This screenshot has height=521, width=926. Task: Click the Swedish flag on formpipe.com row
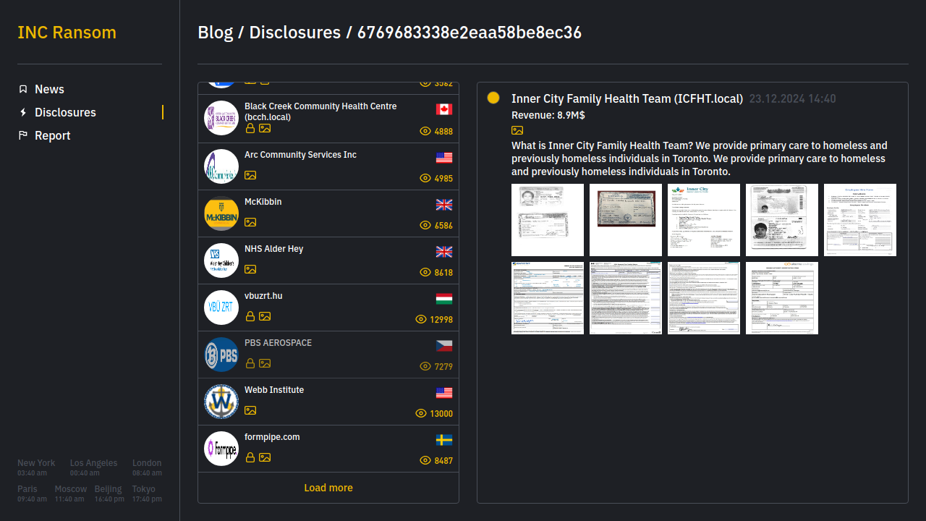click(444, 440)
